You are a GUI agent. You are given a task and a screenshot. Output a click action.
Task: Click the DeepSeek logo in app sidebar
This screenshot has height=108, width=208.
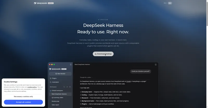point(58,69)
